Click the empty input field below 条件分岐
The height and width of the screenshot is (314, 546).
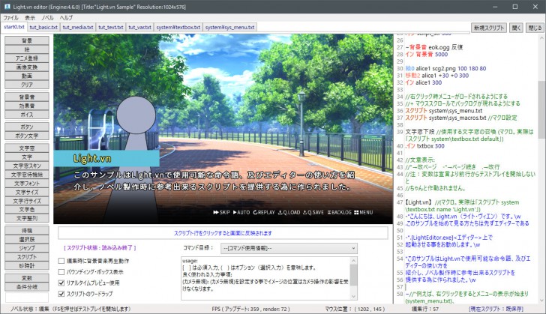pyautogui.click(x=27, y=298)
